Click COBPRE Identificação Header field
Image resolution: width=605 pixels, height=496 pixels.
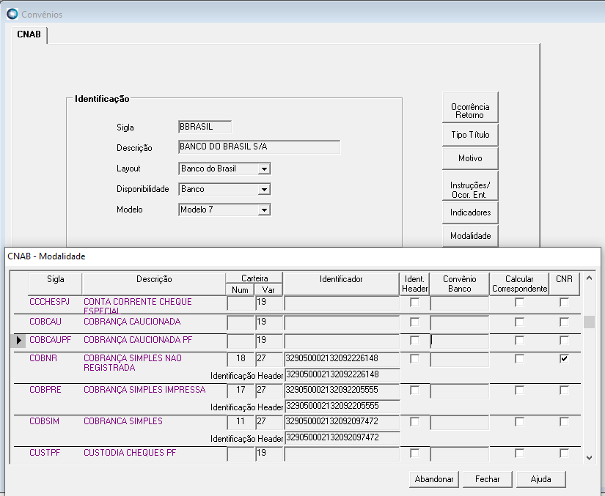coord(342,406)
